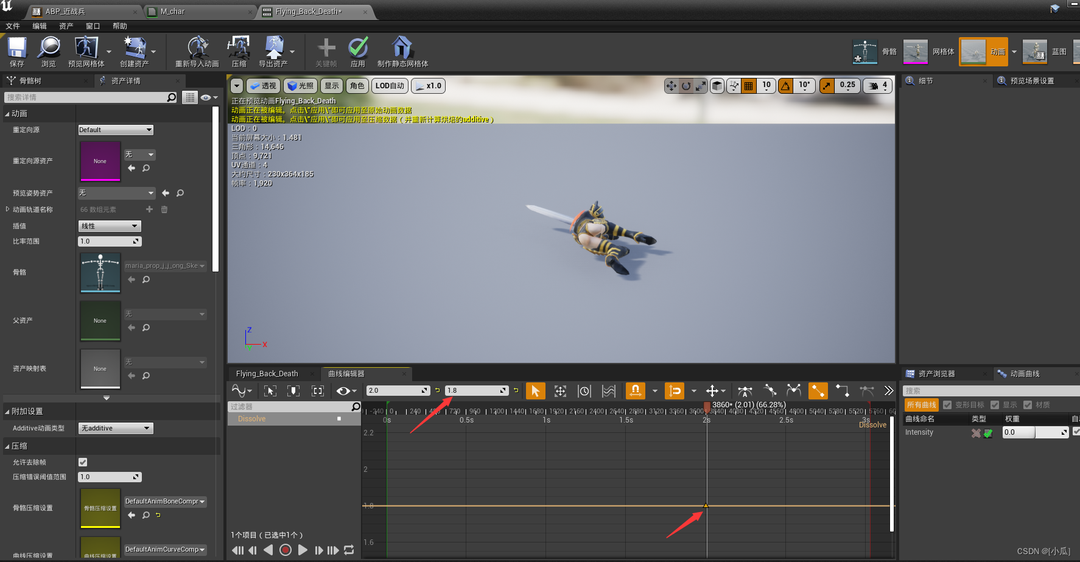Open DefaultAnimBoneCompr asset dropdown
The height and width of the screenshot is (562, 1080).
(x=165, y=502)
